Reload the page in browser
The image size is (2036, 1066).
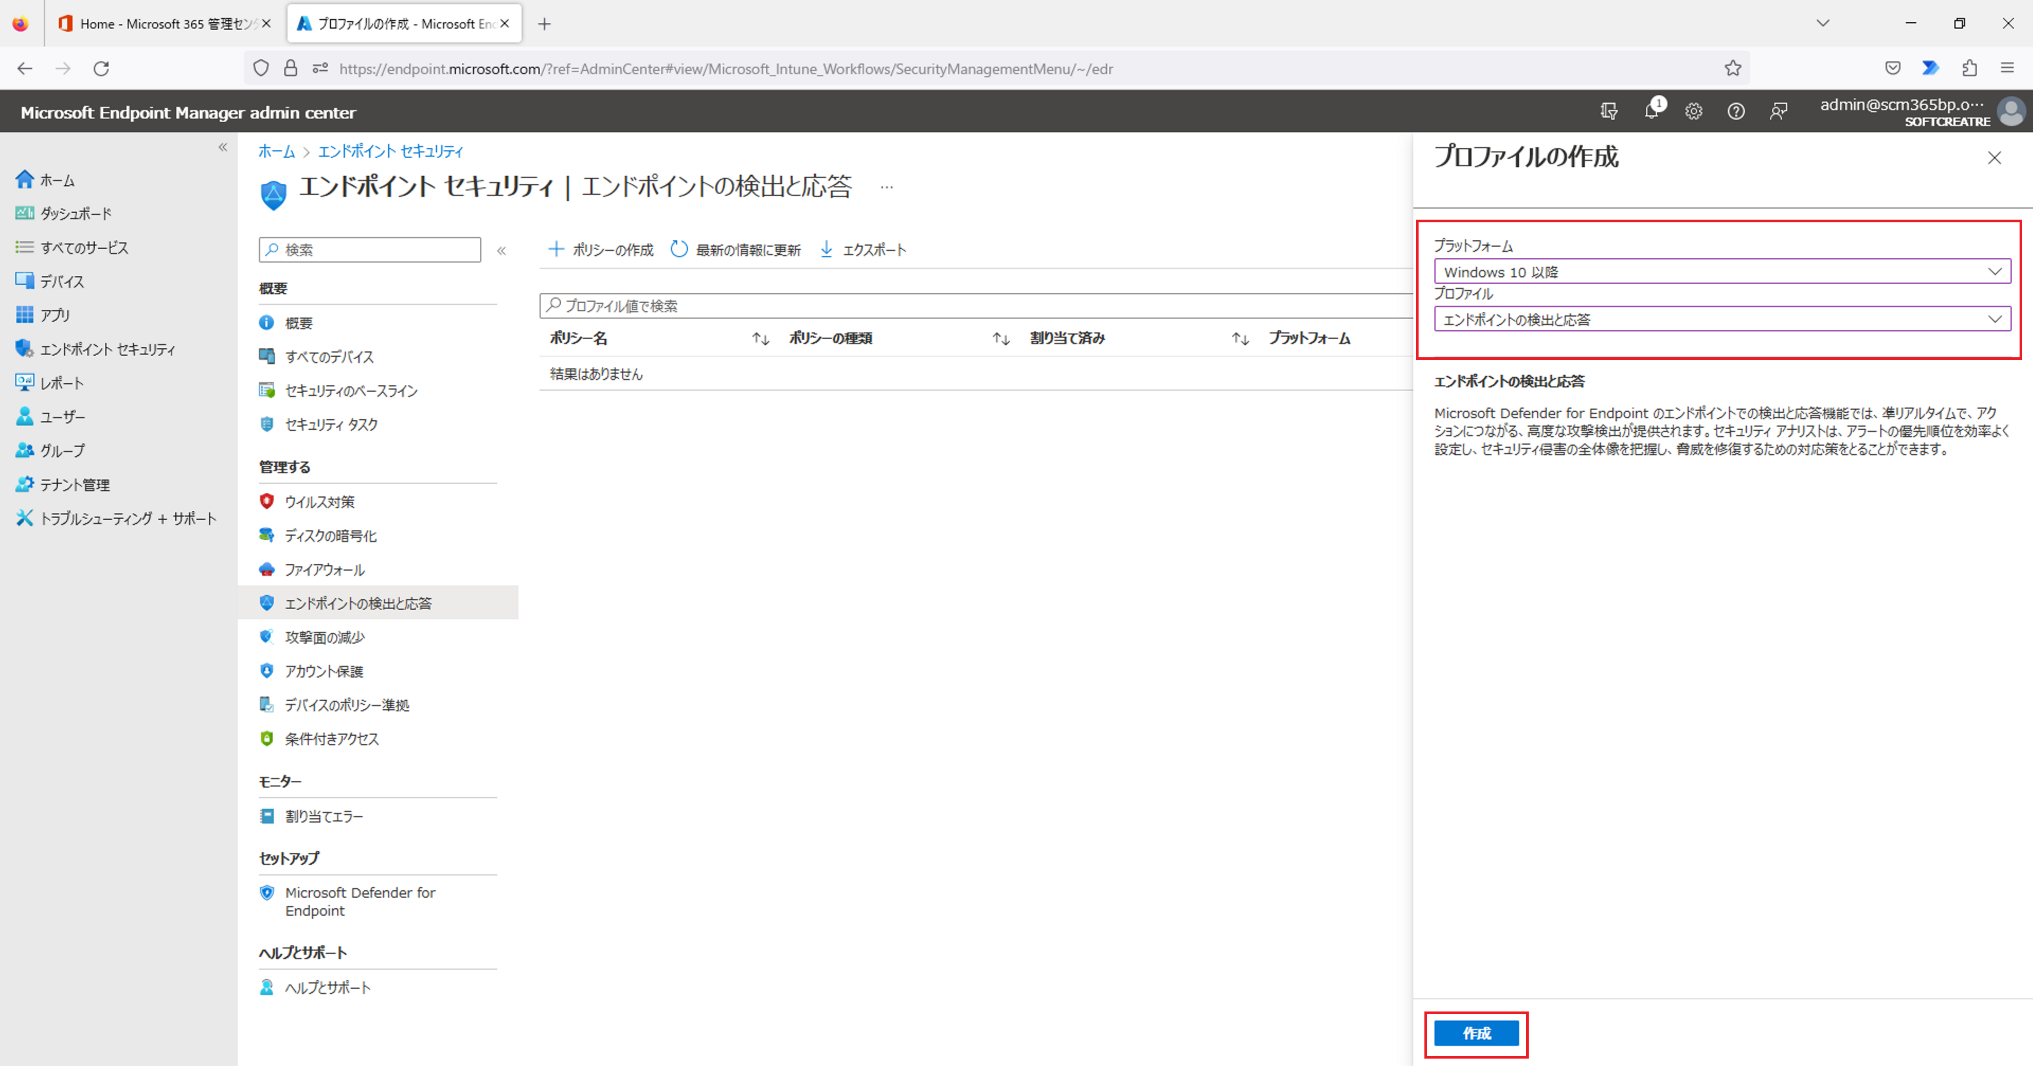point(101,69)
